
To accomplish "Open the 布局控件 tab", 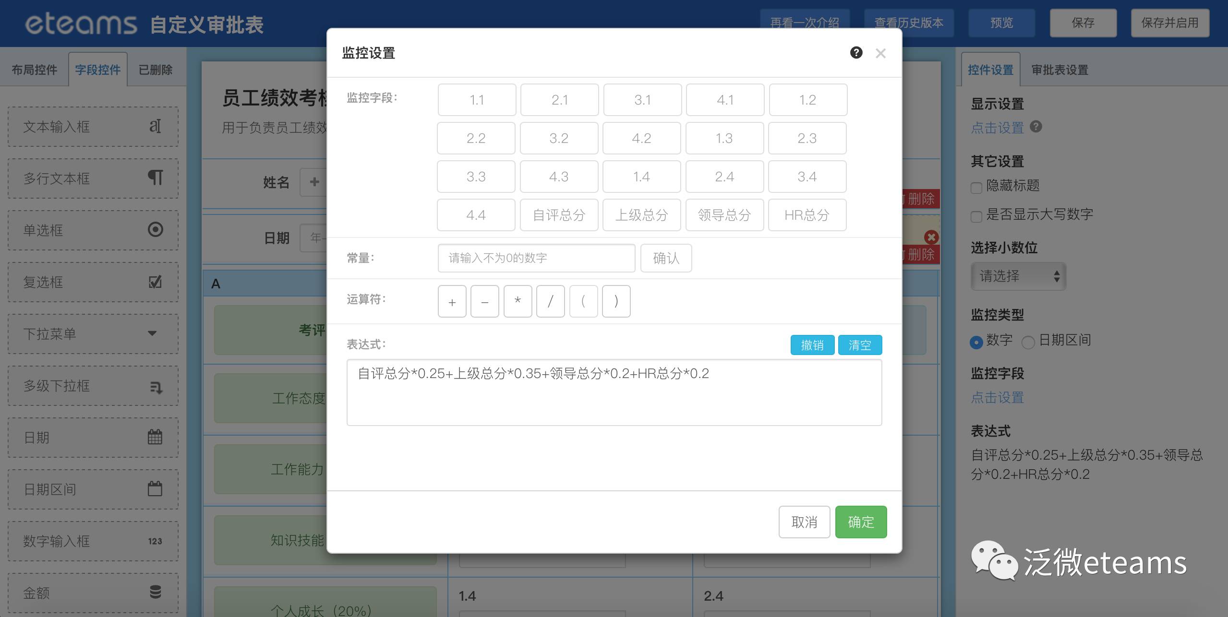I will pos(35,70).
